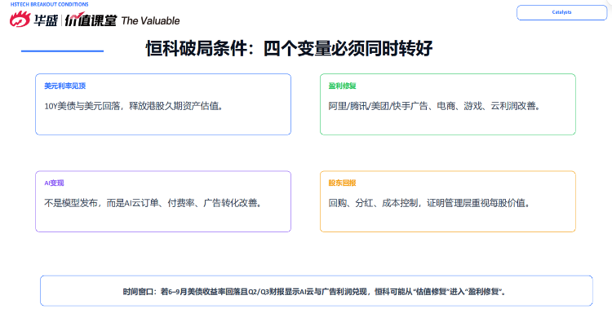Select the 盈利修复 card heading
The width and height of the screenshot is (612, 313).
point(342,86)
